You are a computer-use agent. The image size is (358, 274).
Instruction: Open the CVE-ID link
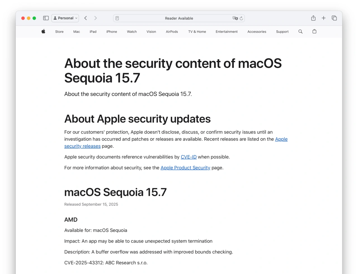189,157
